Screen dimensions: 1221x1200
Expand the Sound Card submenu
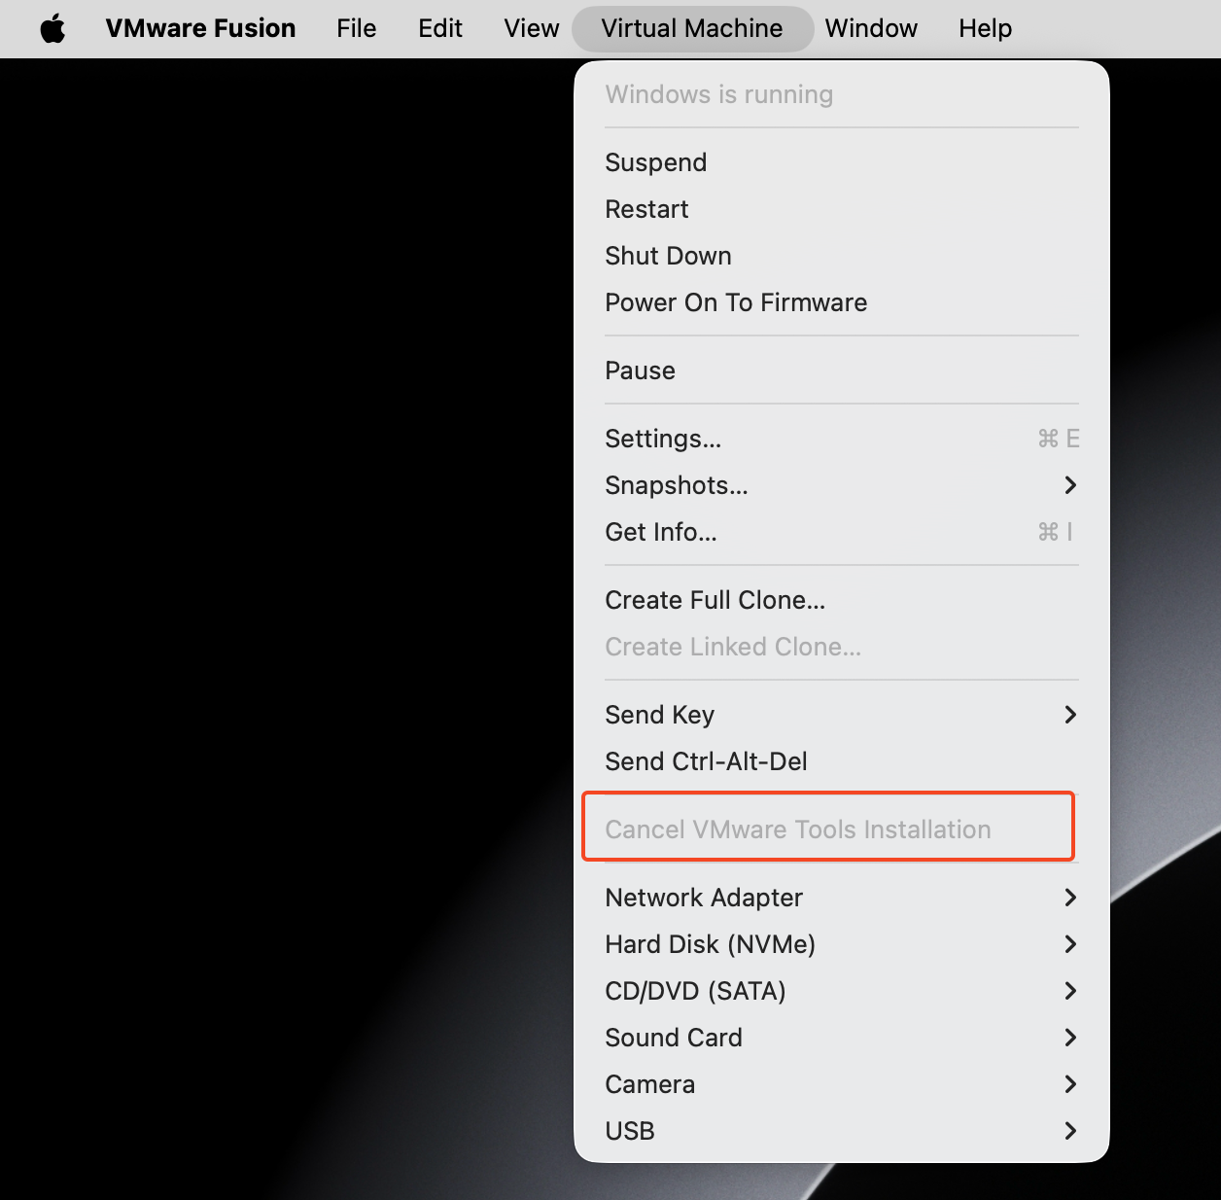tap(842, 1038)
